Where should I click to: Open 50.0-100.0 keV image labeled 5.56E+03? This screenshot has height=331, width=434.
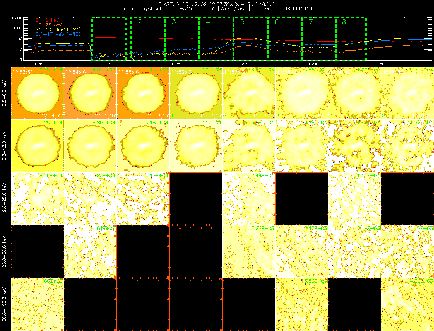pyautogui.click(x=302, y=304)
